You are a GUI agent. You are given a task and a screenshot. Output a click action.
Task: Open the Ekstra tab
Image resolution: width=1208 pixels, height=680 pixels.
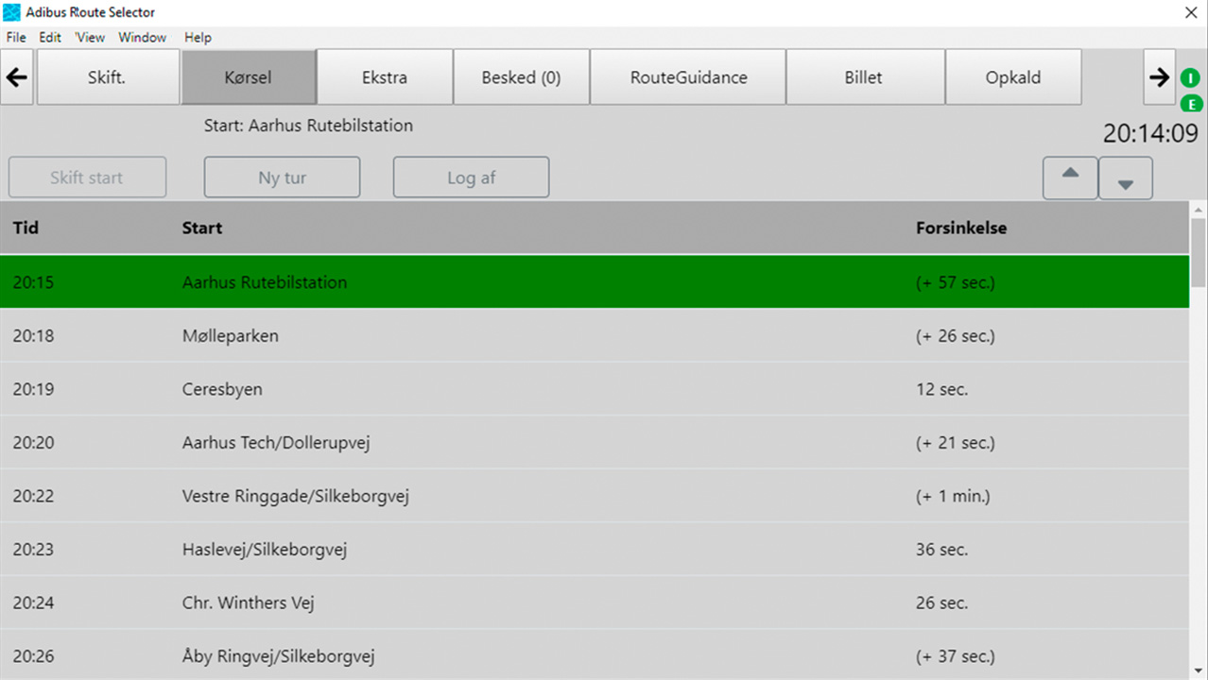tap(385, 77)
